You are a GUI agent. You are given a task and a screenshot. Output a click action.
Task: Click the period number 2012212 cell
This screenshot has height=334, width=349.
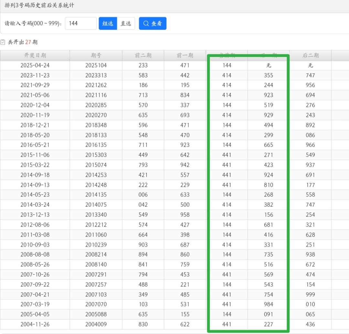(96, 225)
